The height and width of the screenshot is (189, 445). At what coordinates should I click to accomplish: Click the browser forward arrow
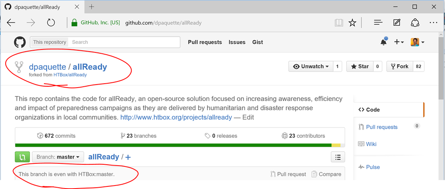pos(31,23)
